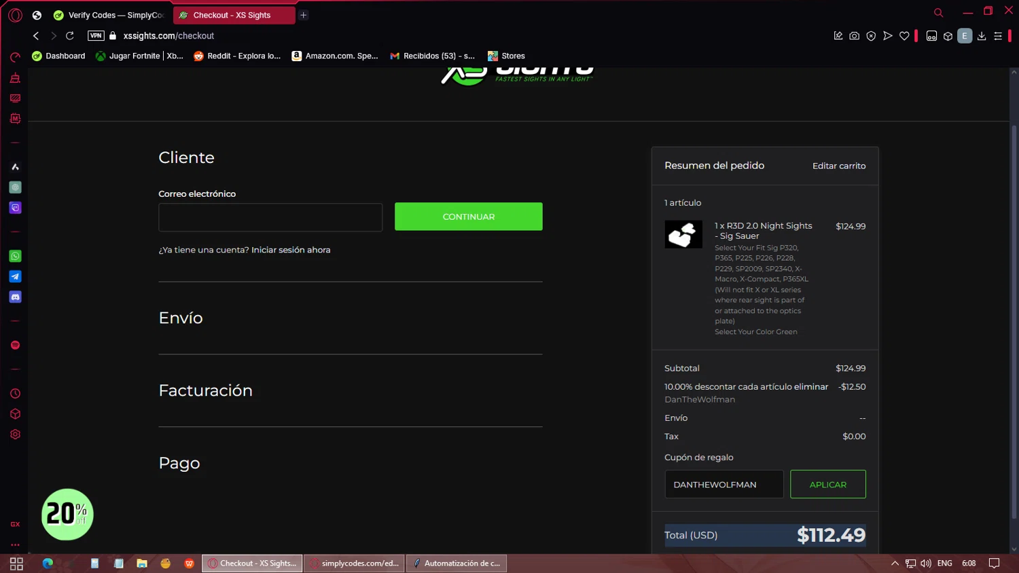
Task: Toggle the VPN badge in address bar
Action: [x=96, y=36]
